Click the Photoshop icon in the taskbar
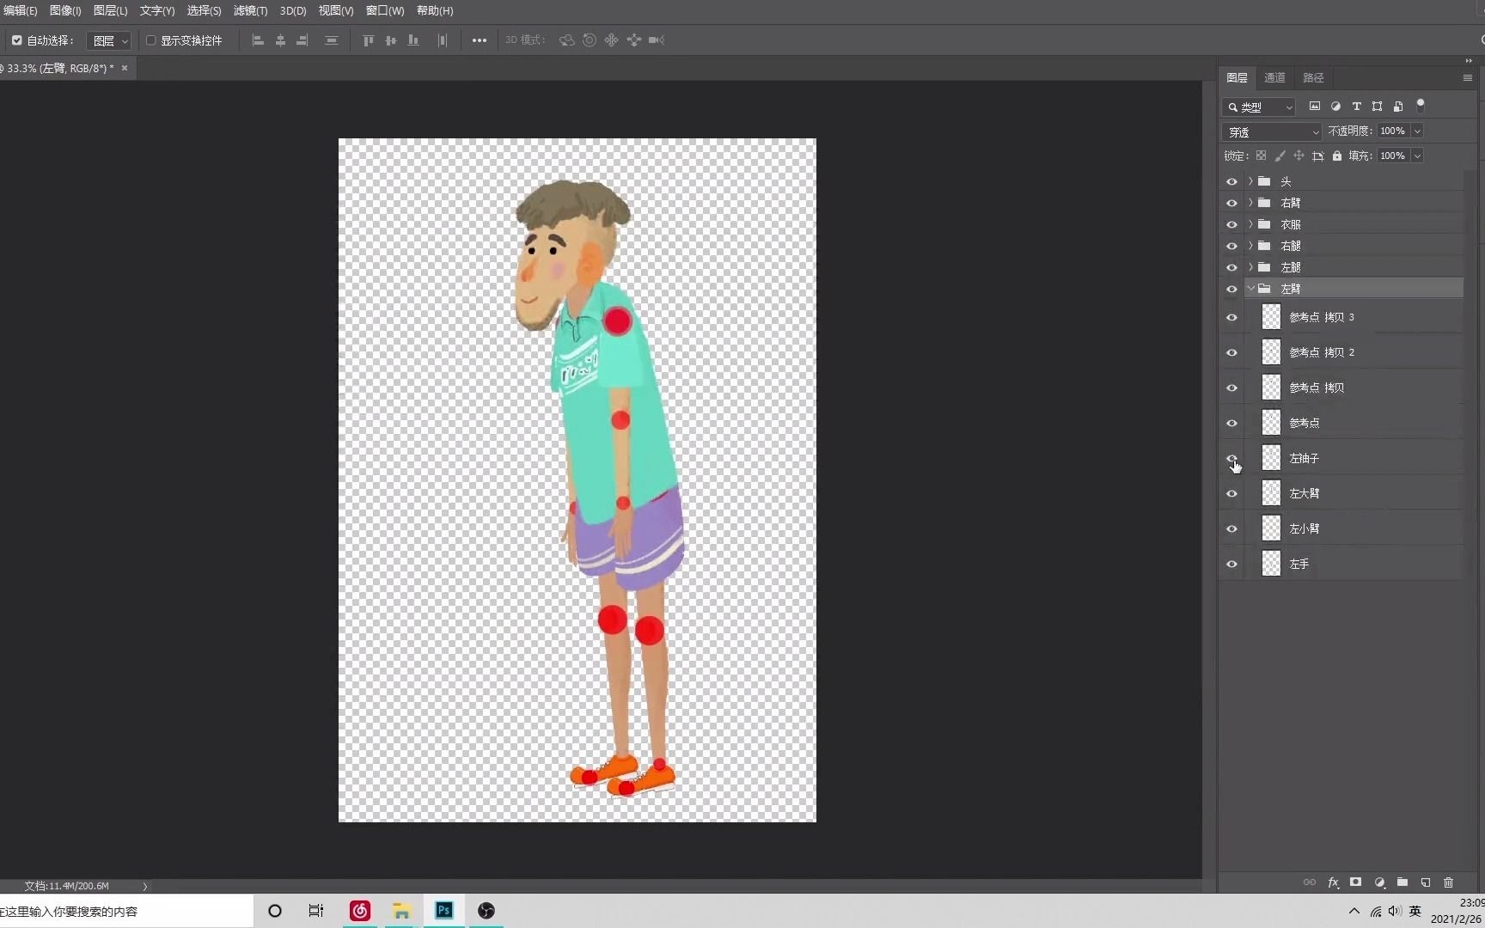The height and width of the screenshot is (928, 1485). (444, 911)
